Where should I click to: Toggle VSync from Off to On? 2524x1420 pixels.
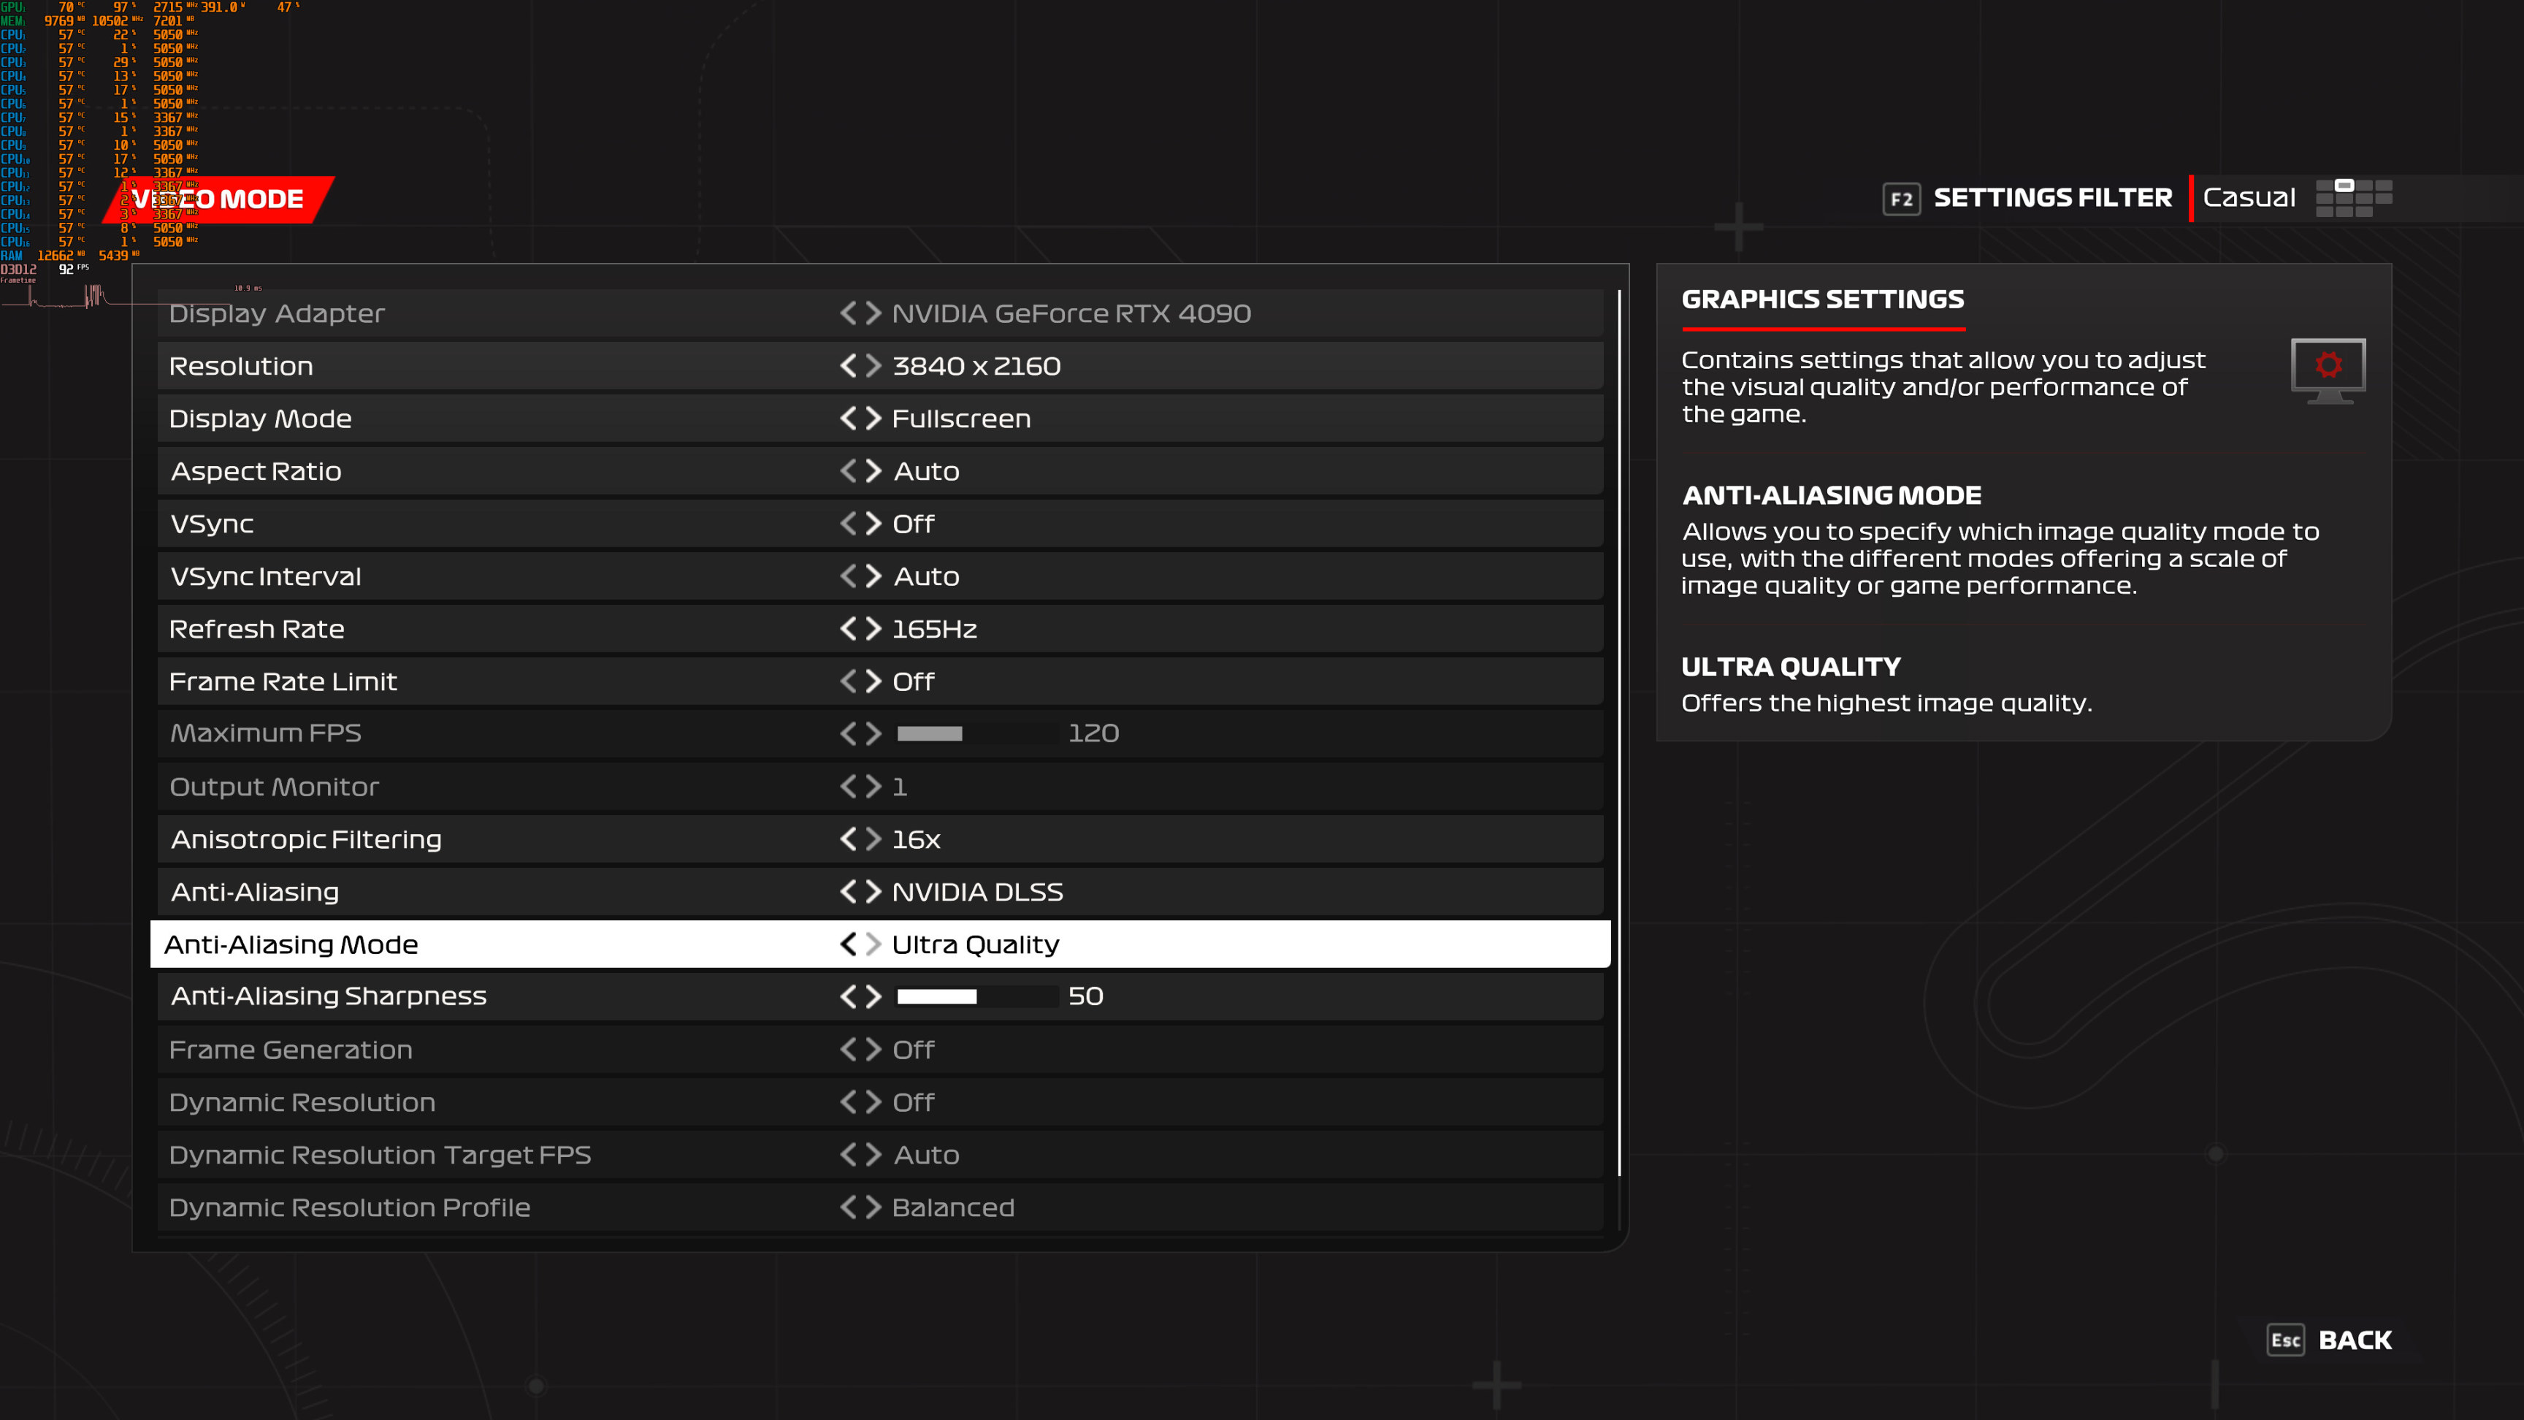tap(871, 524)
